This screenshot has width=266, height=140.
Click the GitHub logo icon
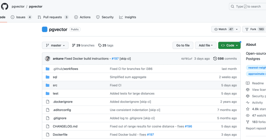5,7
